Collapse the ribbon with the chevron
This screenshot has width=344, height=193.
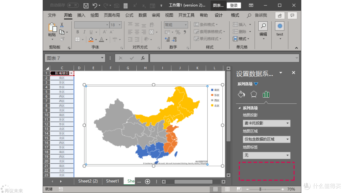pos(297,48)
